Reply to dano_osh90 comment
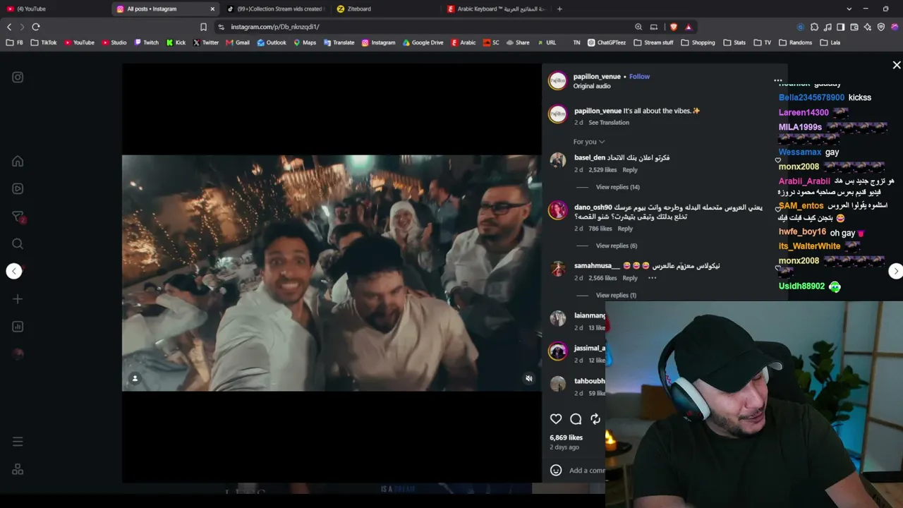This screenshot has height=508, width=903. 625,229
